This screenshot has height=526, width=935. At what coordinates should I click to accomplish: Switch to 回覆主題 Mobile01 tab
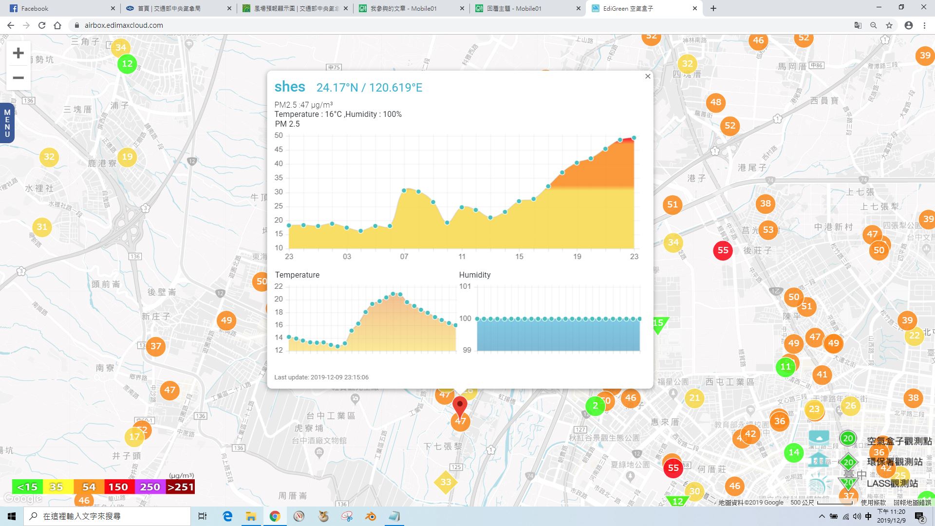click(528, 8)
